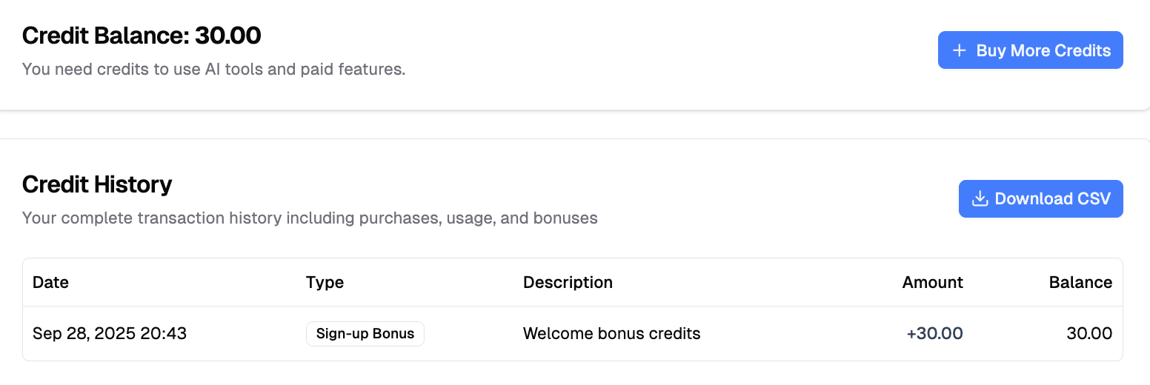The width and height of the screenshot is (1150, 385).
Task: Click the Credit Balance: 30.00 heading
Action: (142, 35)
